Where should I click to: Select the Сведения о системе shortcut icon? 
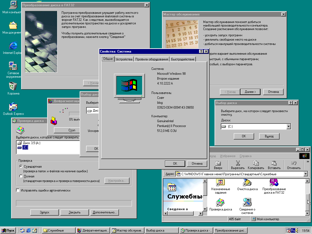(x=247, y=203)
